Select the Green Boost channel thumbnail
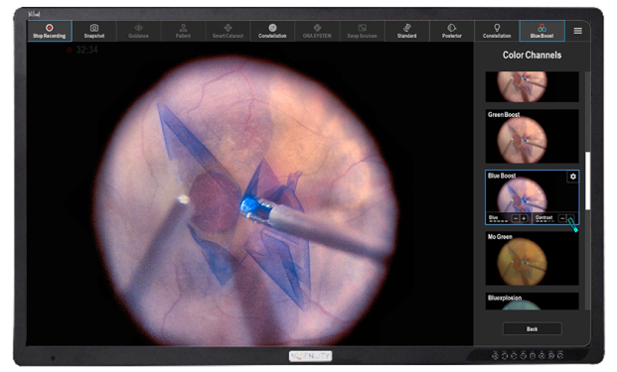 click(532, 136)
